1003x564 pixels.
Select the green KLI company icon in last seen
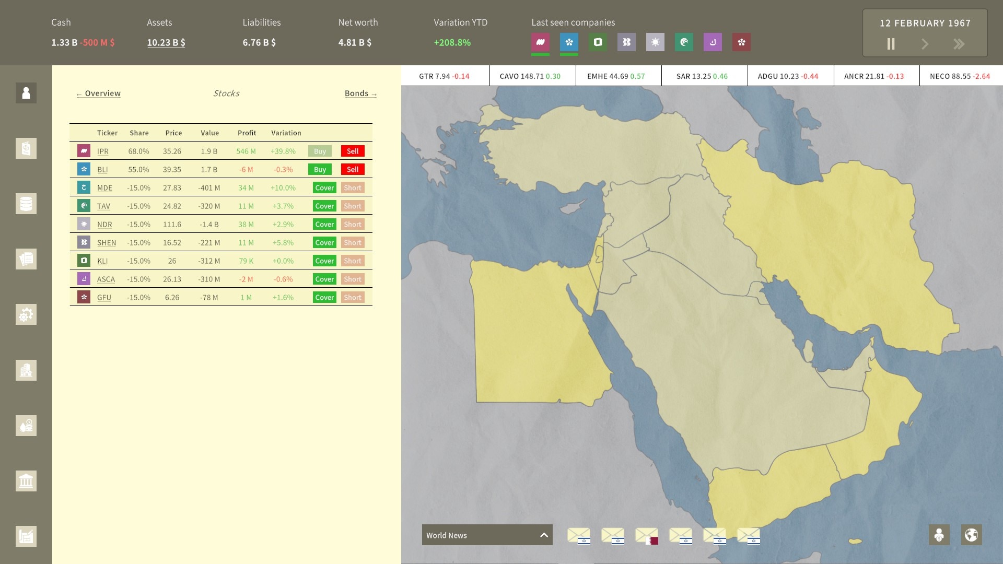pyautogui.click(x=598, y=42)
